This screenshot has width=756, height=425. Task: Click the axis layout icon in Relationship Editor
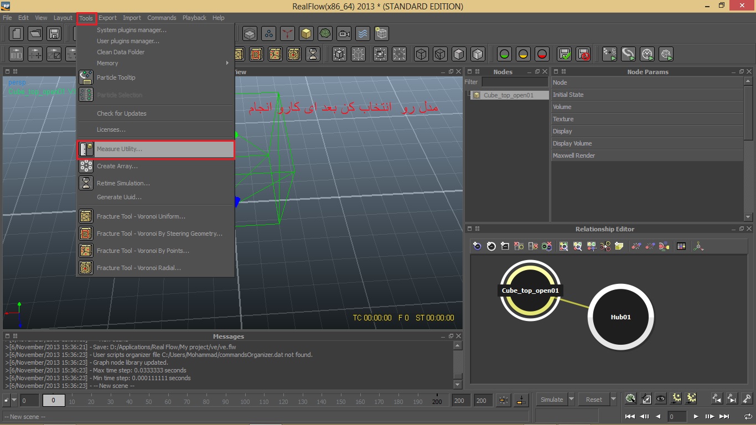(698, 246)
